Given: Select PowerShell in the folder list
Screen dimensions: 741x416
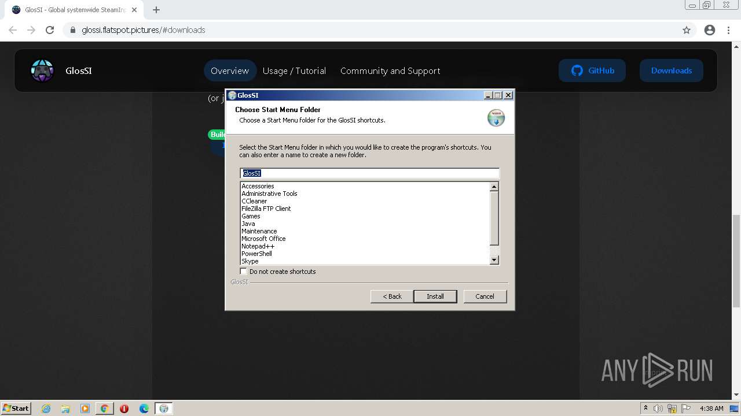Looking at the screenshot, I should point(256,254).
